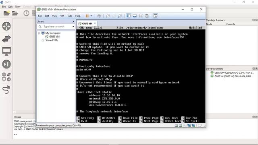
Task: Browse routers in GNS3 device sidebar
Action: (x=6, y=26)
